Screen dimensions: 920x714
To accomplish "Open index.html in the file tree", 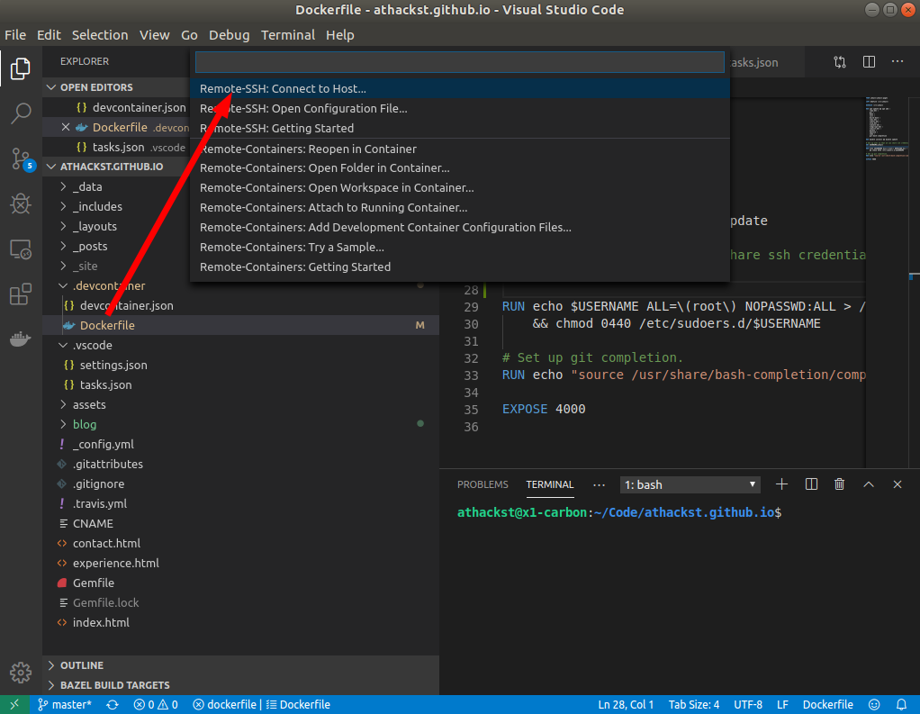I will coord(101,622).
